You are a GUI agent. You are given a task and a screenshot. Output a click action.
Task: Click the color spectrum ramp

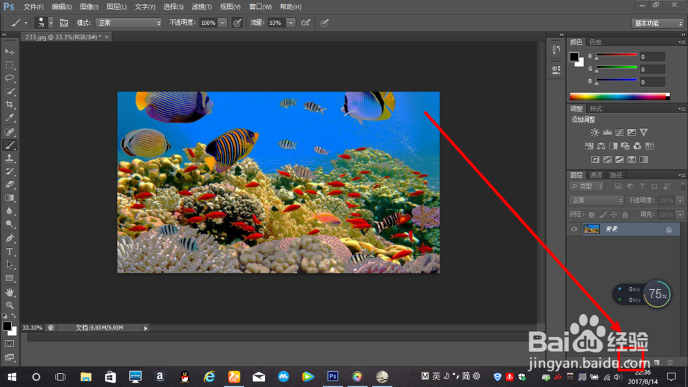coord(620,96)
